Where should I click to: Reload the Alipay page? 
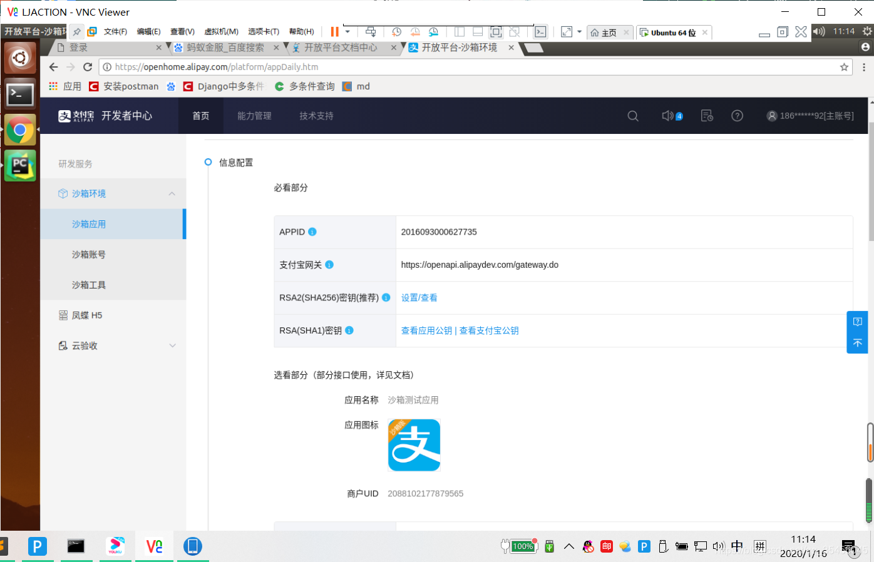[x=88, y=67]
